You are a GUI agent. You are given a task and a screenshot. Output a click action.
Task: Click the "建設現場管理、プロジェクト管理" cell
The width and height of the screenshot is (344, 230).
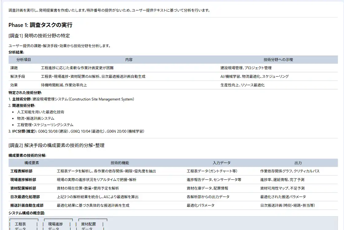click(x=246, y=68)
